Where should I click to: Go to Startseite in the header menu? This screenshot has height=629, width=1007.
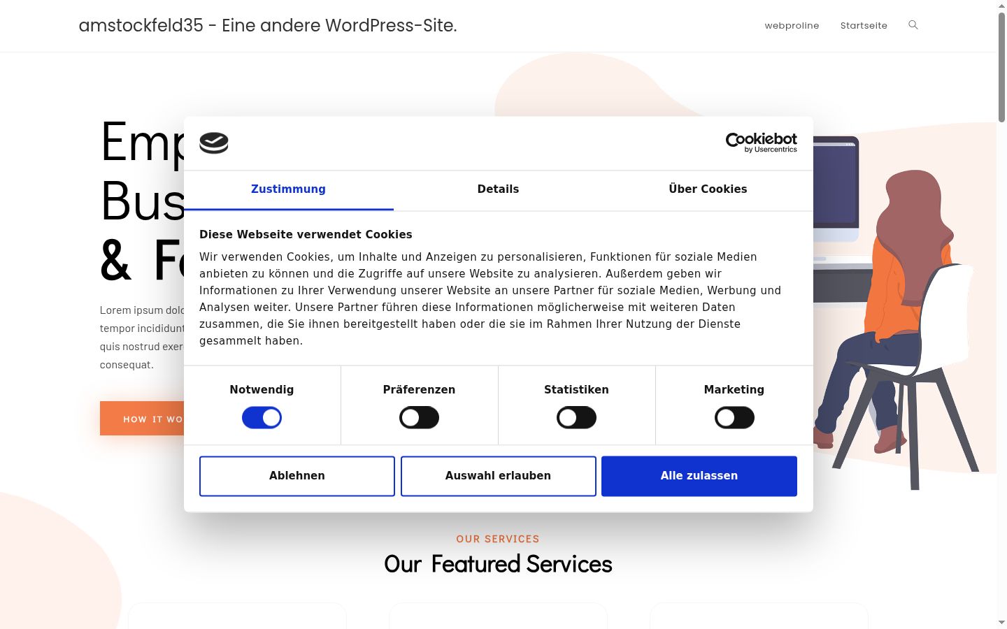(864, 26)
